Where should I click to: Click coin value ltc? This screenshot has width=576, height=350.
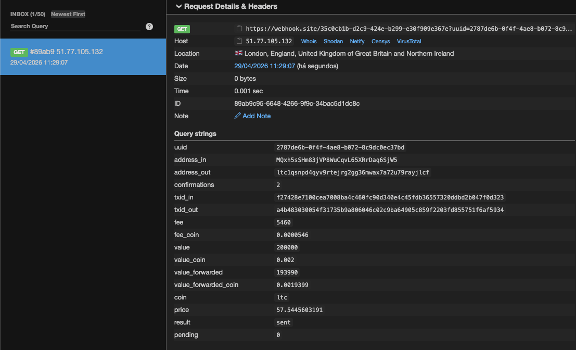[281, 297]
